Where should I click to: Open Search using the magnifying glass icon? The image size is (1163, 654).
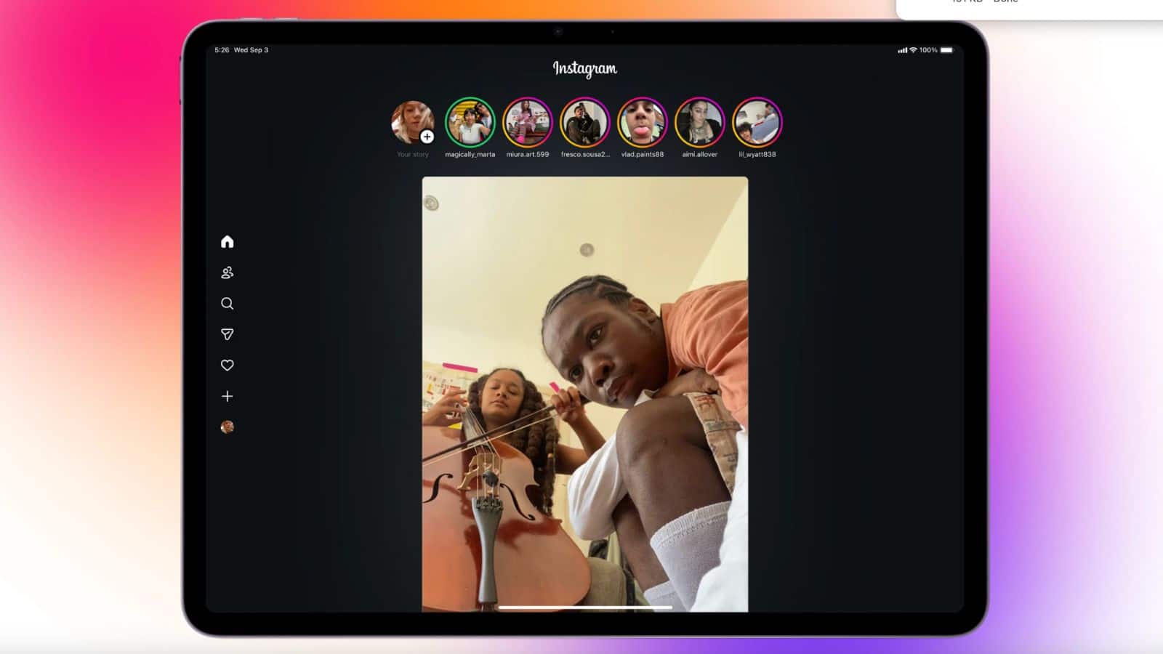[227, 304]
